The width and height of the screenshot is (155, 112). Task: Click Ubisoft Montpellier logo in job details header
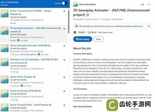point(75,5)
